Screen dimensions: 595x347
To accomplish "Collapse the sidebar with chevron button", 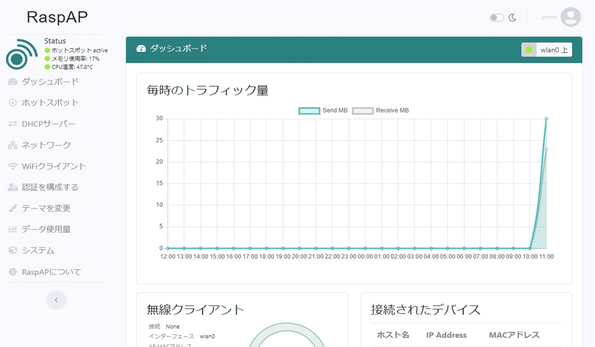I will (x=56, y=300).
